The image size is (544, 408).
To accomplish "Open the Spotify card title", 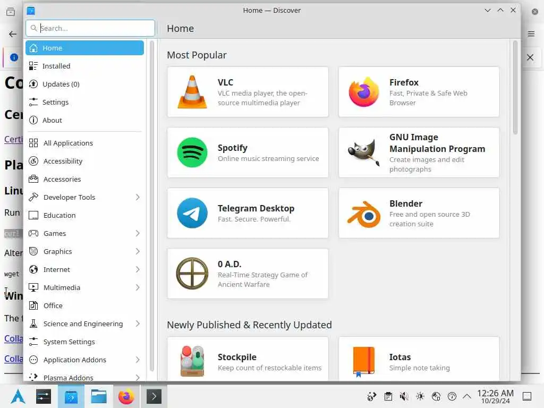I will coord(233,148).
